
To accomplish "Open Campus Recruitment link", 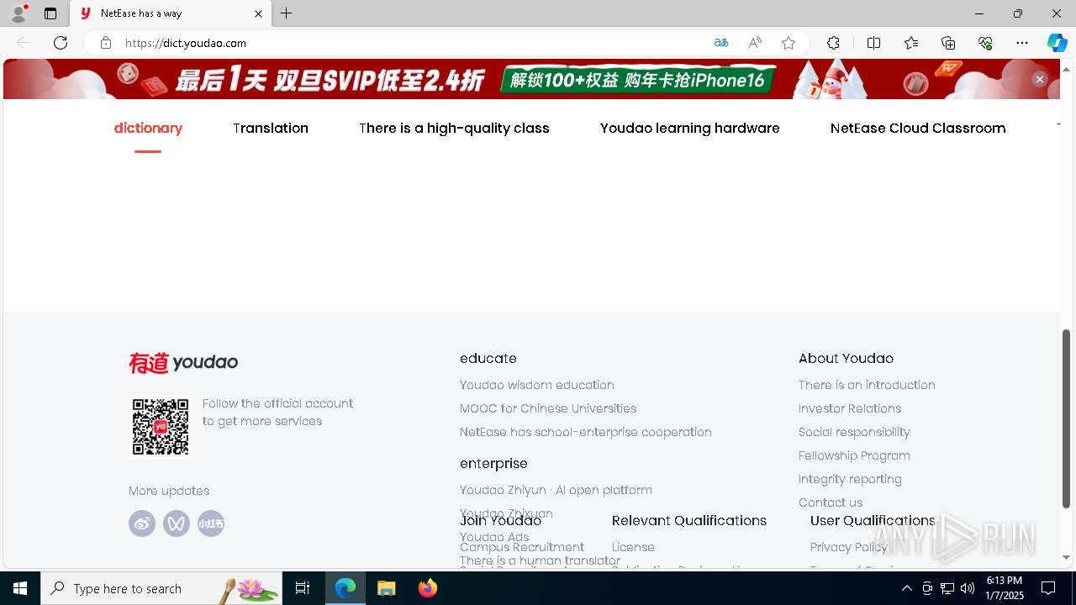I will coord(522,547).
